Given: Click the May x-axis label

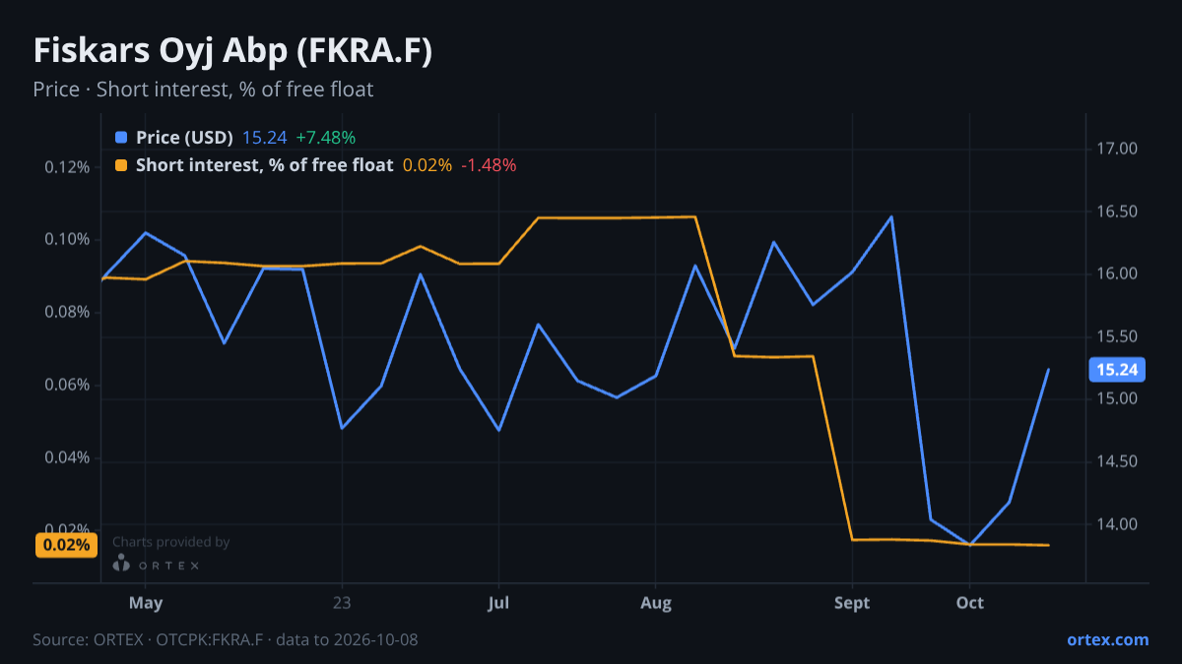Looking at the screenshot, I should pyautogui.click(x=146, y=602).
